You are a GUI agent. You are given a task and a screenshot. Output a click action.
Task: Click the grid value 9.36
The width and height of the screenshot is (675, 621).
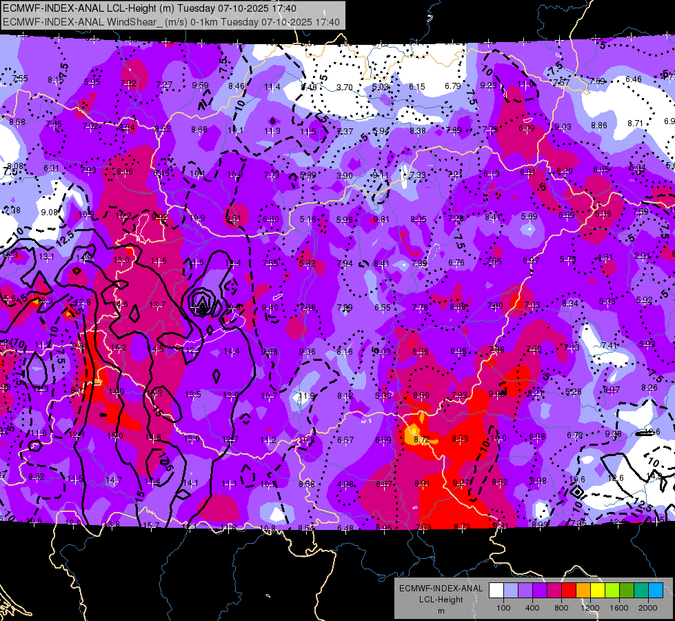click(x=307, y=352)
